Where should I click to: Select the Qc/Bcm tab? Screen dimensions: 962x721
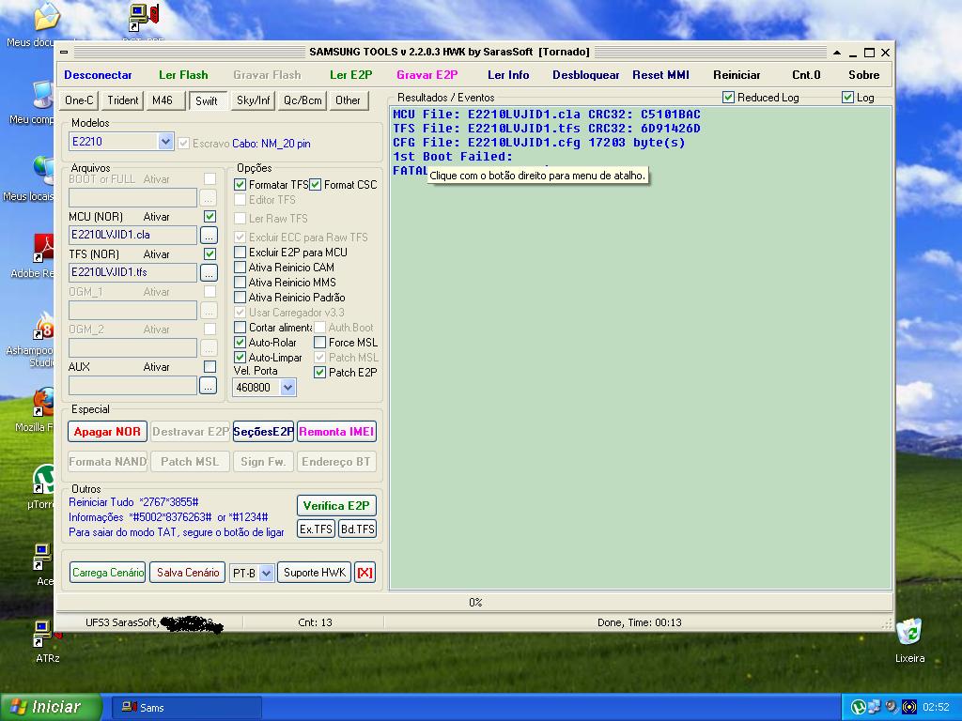tap(303, 100)
